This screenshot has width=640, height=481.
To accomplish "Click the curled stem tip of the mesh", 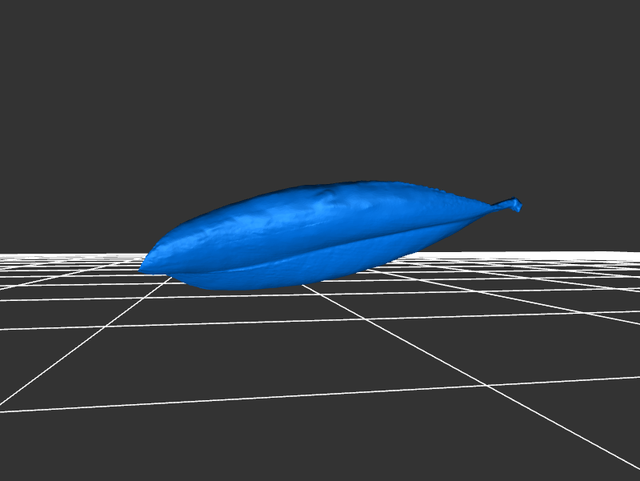I will coord(516,206).
